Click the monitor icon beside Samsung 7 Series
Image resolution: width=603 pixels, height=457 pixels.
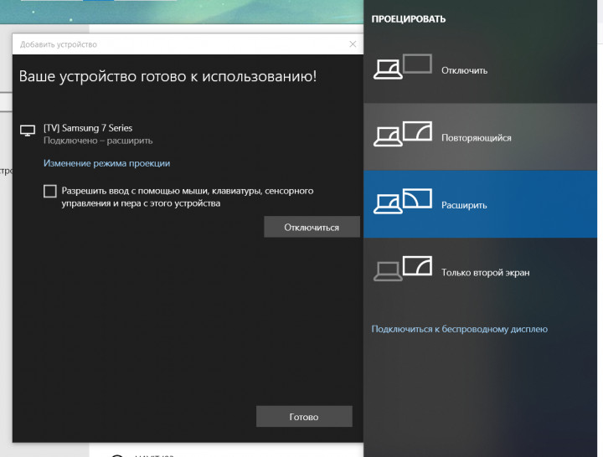point(28,131)
